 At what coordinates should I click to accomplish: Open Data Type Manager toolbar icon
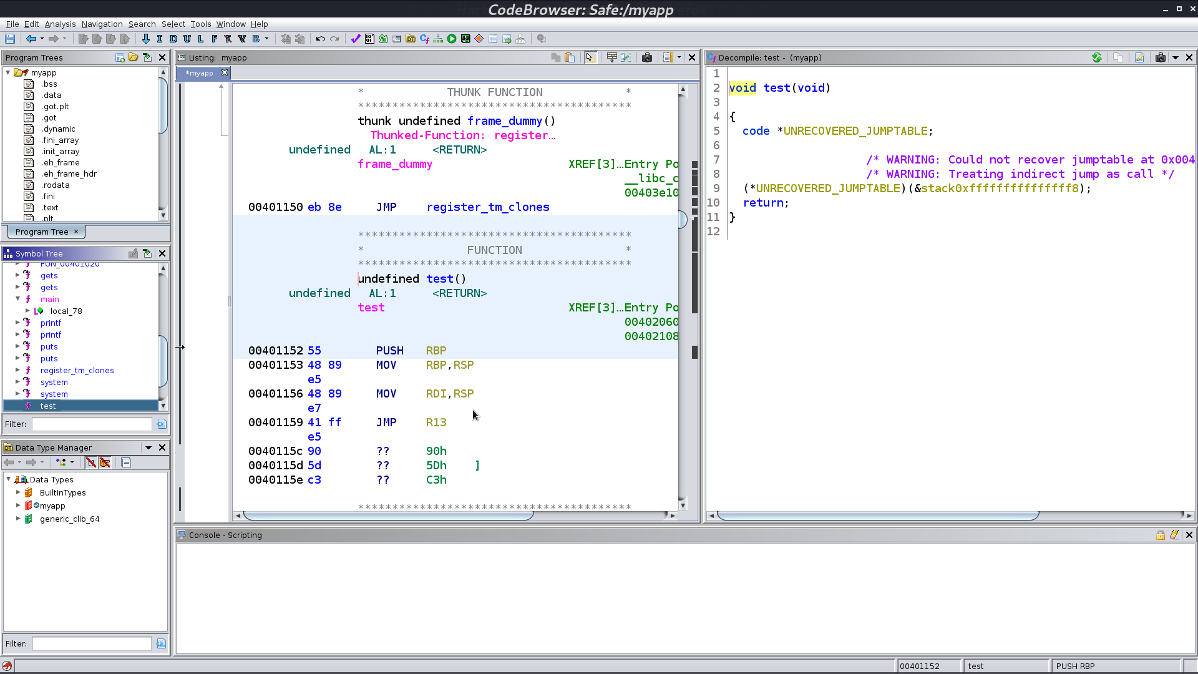pos(411,39)
